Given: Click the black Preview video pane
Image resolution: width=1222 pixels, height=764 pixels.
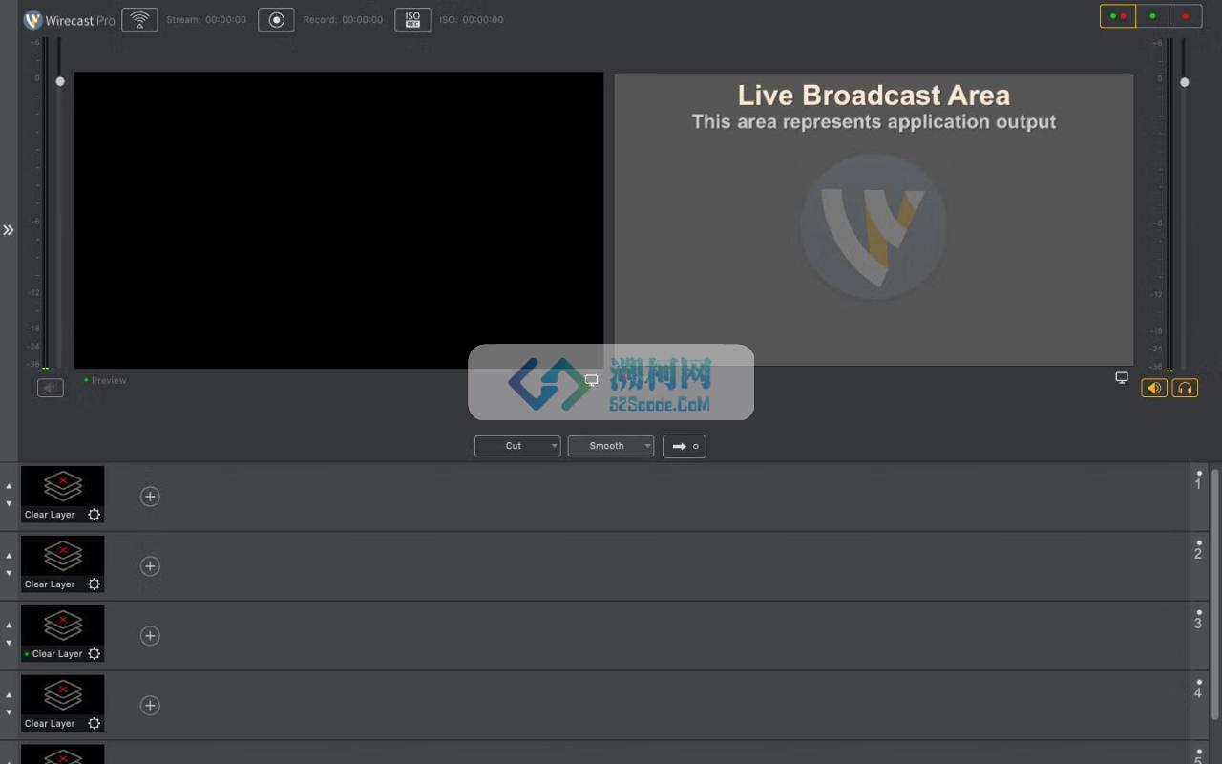Looking at the screenshot, I should pos(339,220).
